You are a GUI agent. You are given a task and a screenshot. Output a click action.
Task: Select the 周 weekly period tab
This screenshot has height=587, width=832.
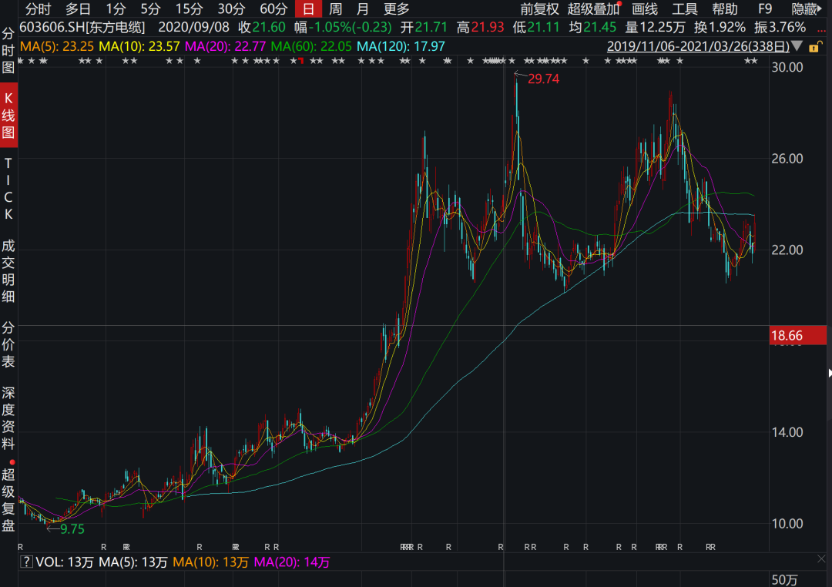click(x=336, y=9)
